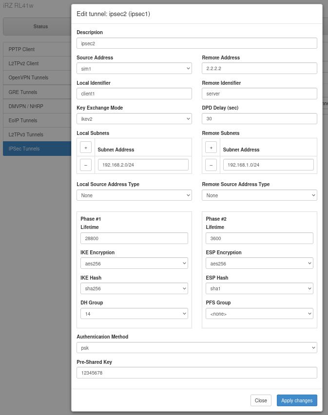The height and width of the screenshot is (415, 328).
Task: Go to the GRE Tunnels section
Action: 37,92
